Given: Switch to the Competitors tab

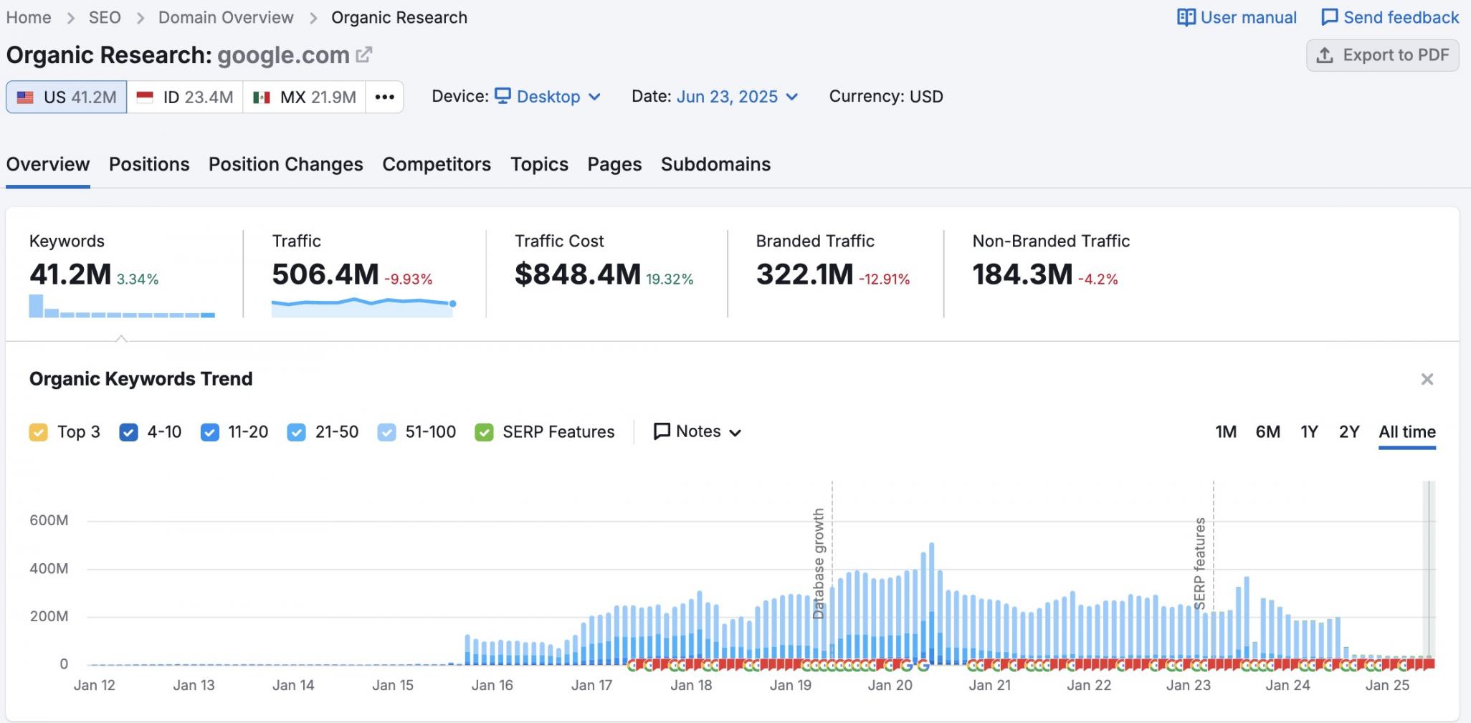Looking at the screenshot, I should (437, 164).
